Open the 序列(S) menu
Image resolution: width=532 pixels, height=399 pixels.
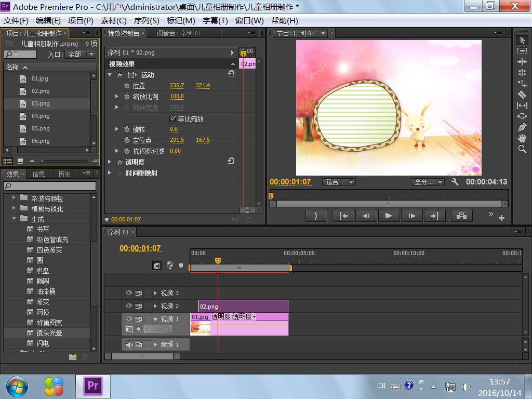coord(147,20)
